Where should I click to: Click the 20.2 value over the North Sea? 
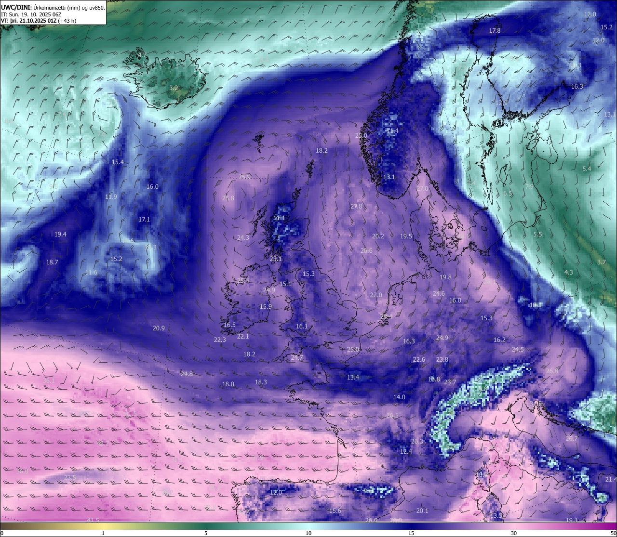pos(378,236)
